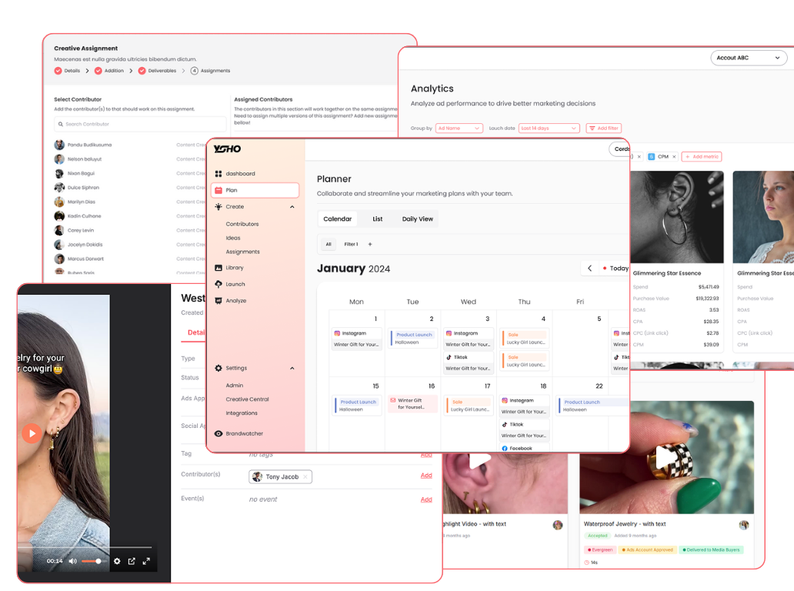Click the fullscreen icon in the video player
794x591 pixels.
146,561
